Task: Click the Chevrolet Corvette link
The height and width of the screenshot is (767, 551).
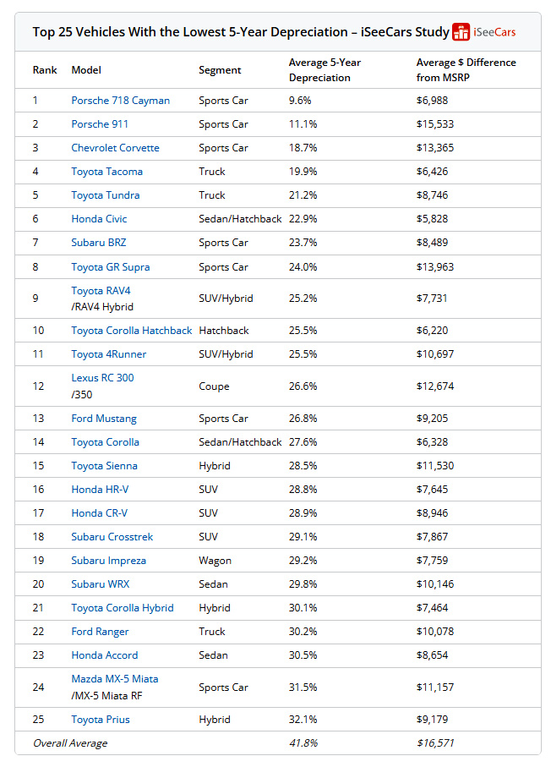Action: click(115, 148)
